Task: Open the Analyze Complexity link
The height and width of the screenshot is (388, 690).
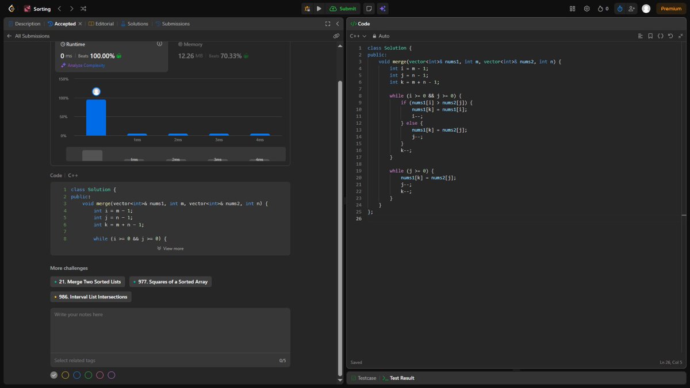Action: [83, 66]
